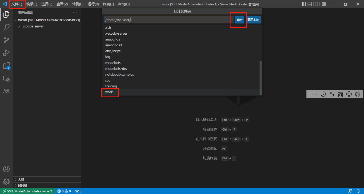Open the IME toolbar settings gear
Viewport: 364px width, 194px height.
[x=358, y=94]
